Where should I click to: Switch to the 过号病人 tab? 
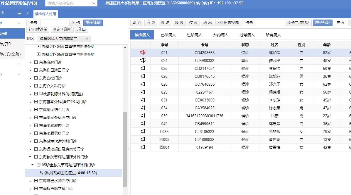[247, 35]
